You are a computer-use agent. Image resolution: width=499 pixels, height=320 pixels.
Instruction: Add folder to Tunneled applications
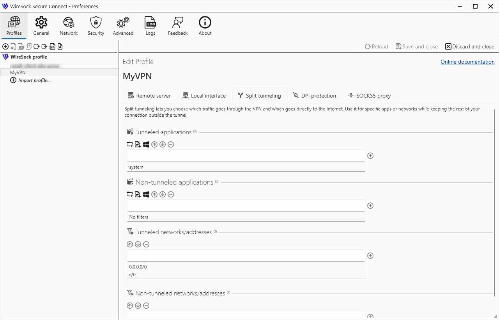point(130,144)
